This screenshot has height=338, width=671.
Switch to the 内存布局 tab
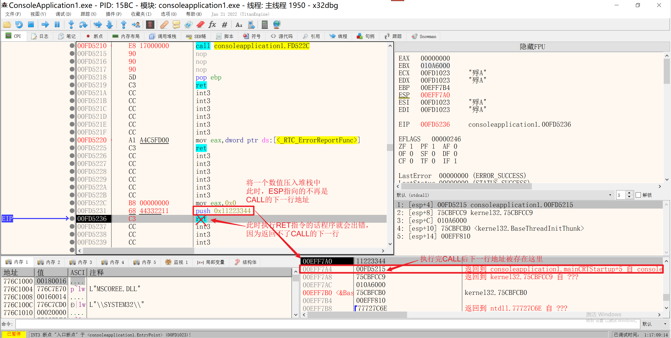(x=126, y=36)
